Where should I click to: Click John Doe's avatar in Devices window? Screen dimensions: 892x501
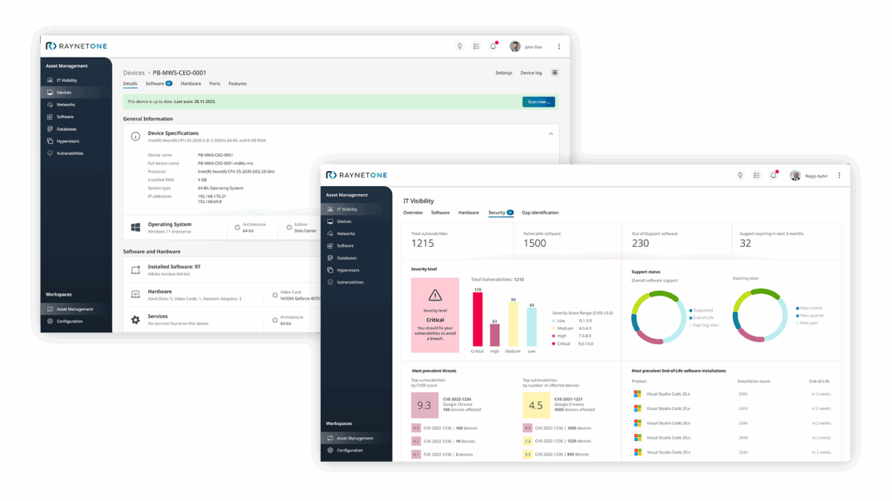515,46
